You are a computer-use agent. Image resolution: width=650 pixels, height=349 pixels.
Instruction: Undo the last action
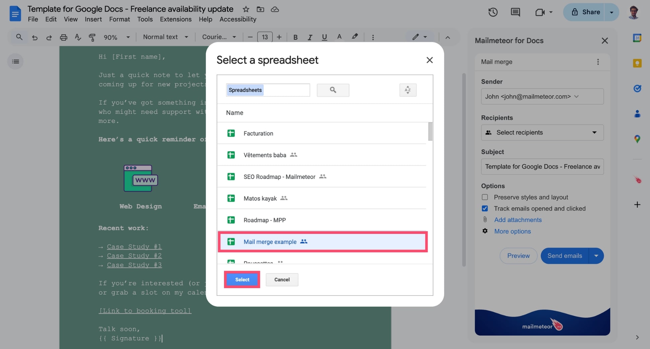click(x=34, y=37)
